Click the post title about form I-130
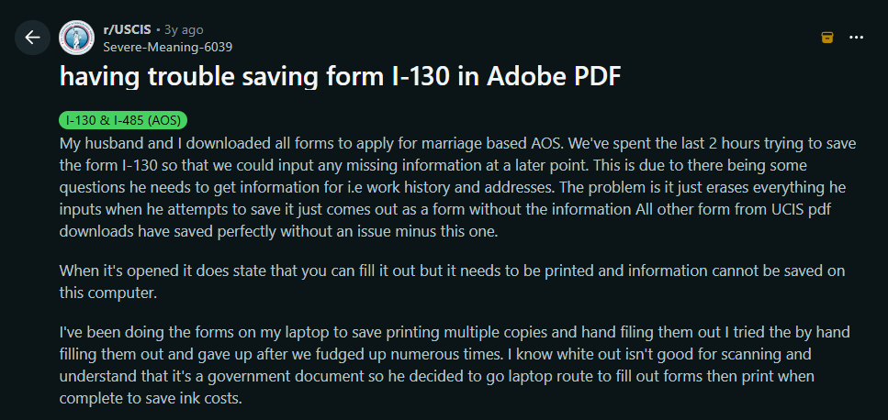This screenshot has height=420, width=888. coord(340,78)
